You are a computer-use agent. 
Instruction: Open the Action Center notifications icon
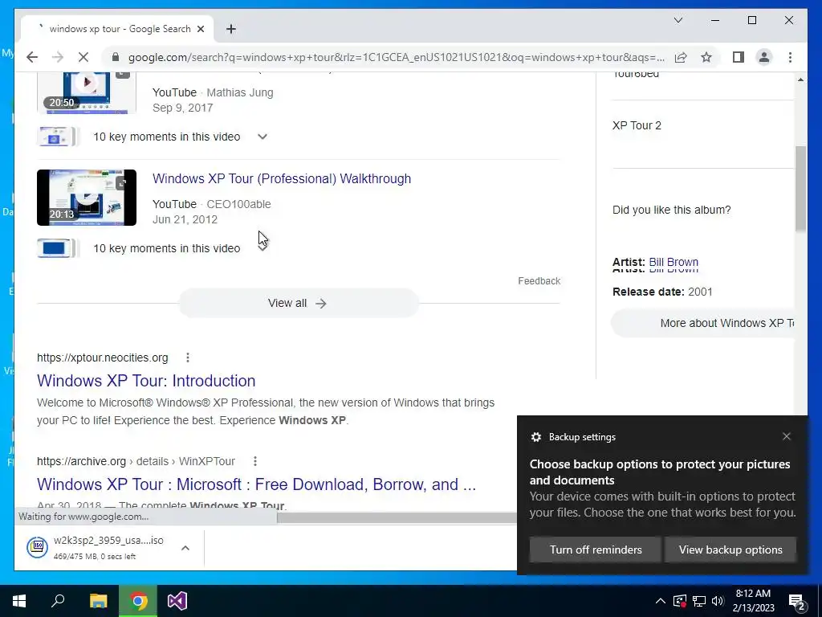[x=796, y=601]
